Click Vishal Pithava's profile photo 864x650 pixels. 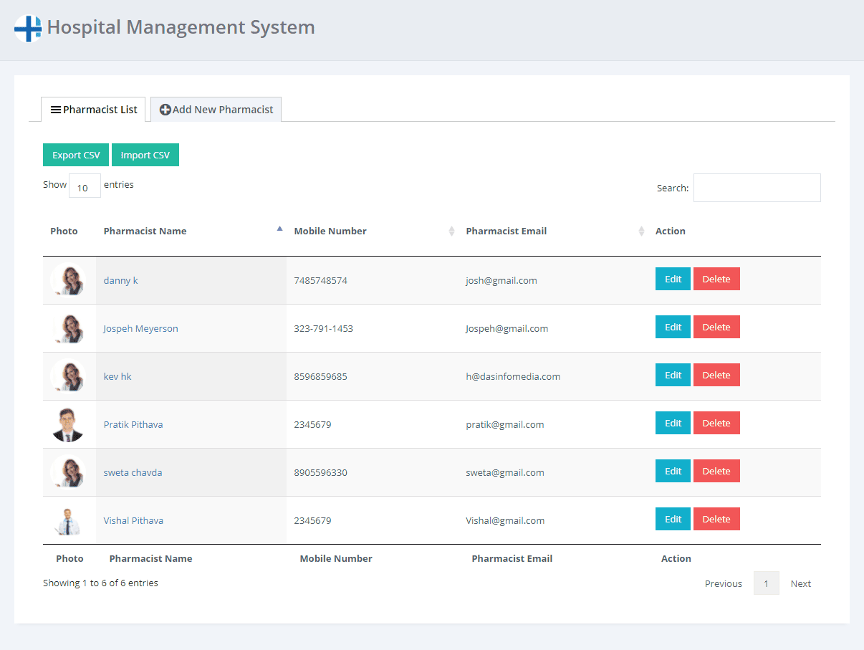[69, 520]
